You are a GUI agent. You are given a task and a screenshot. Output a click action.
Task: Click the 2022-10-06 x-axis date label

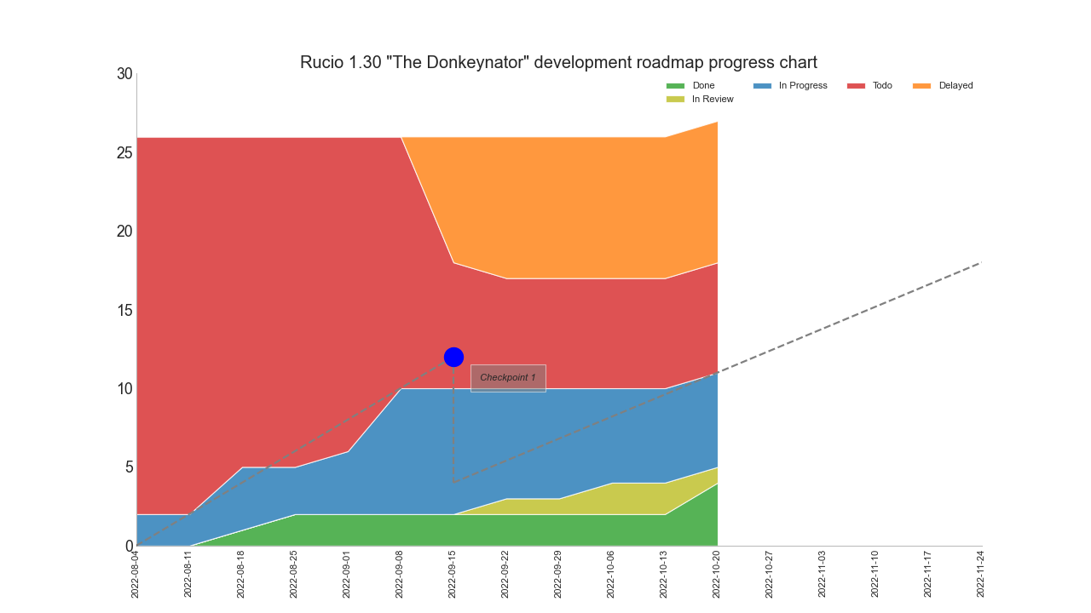point(611,574)
